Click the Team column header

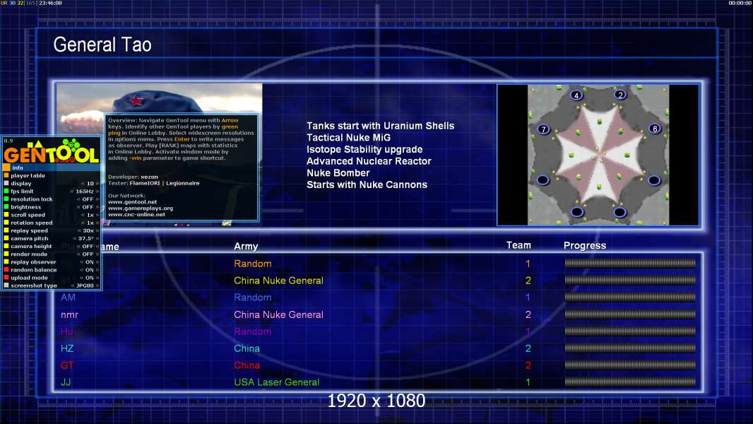coord(518,245)
